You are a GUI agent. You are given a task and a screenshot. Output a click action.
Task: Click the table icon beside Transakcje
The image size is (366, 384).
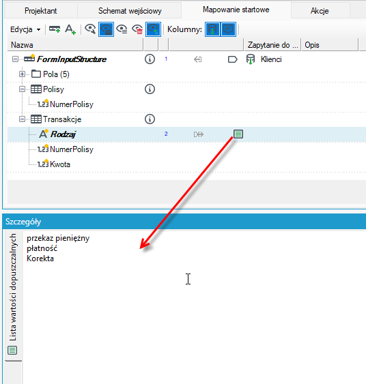coord(36,119)
